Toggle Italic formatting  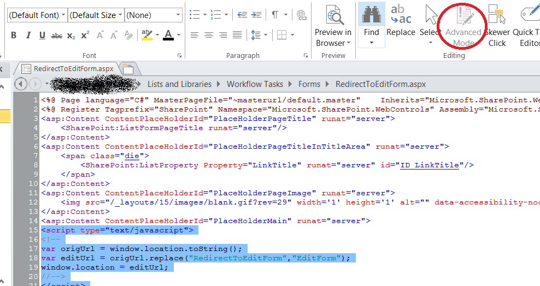point(28,35)
